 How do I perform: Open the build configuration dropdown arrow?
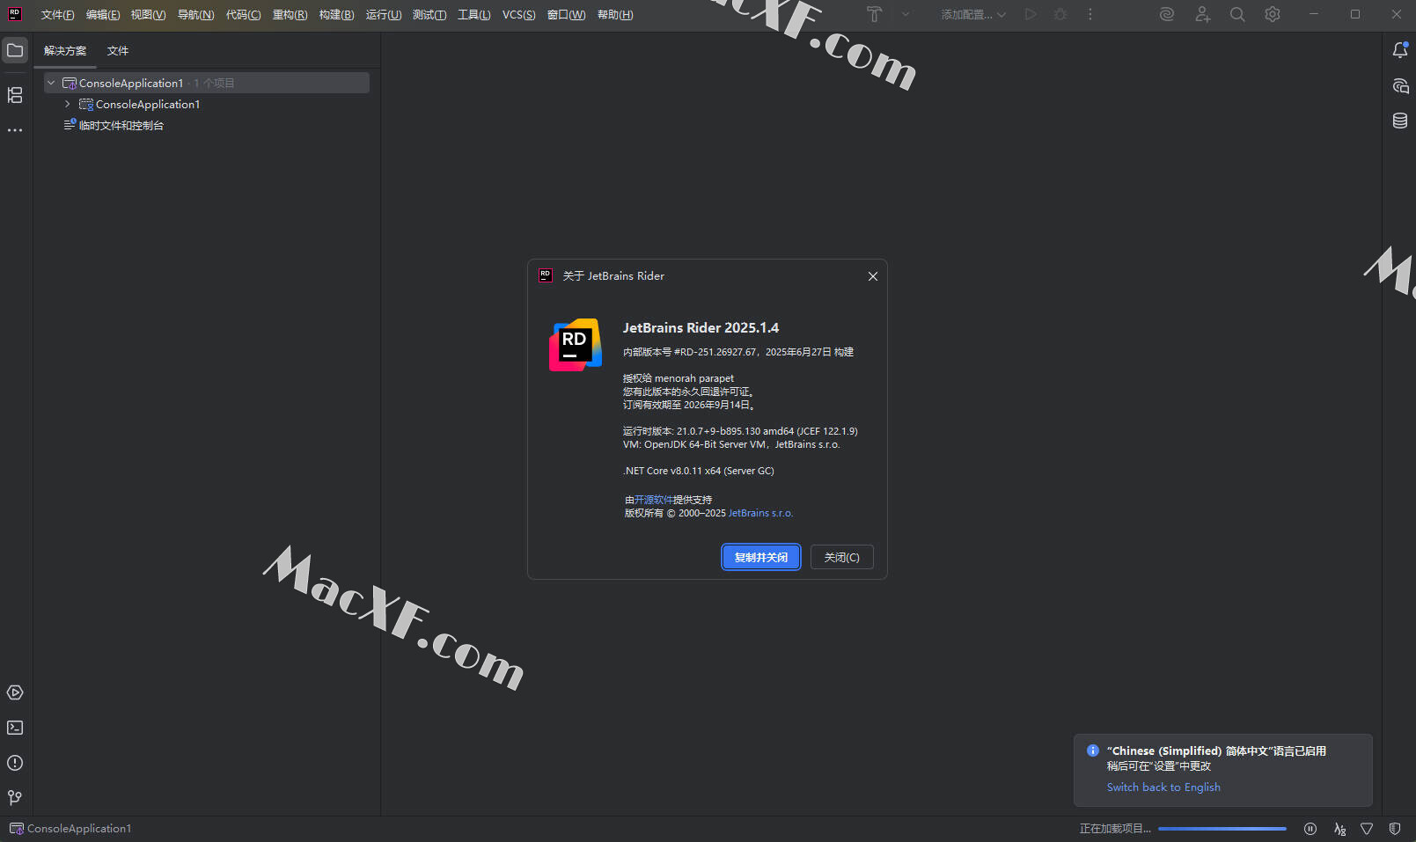[906, 14]
